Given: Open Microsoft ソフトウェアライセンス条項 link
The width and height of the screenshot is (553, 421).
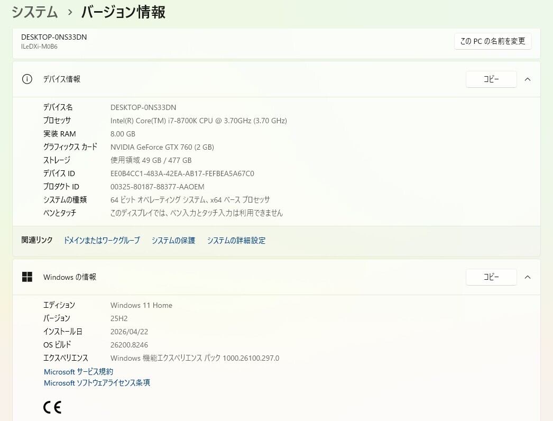Looking at the screenshot, I should [x=97, y=383].
